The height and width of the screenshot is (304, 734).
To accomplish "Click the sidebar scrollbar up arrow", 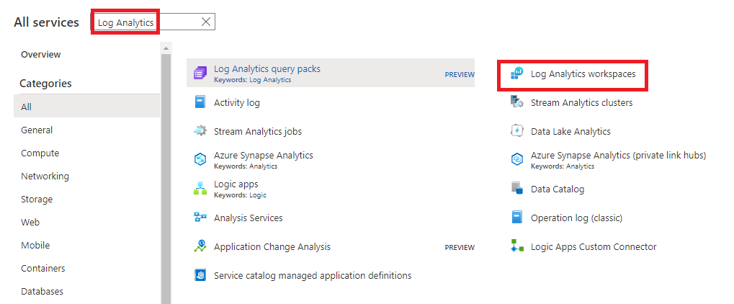I will tap(166, 48).
